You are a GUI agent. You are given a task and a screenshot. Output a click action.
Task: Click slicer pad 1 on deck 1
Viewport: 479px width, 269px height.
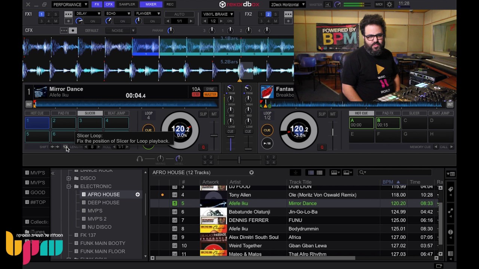(37, 123)
